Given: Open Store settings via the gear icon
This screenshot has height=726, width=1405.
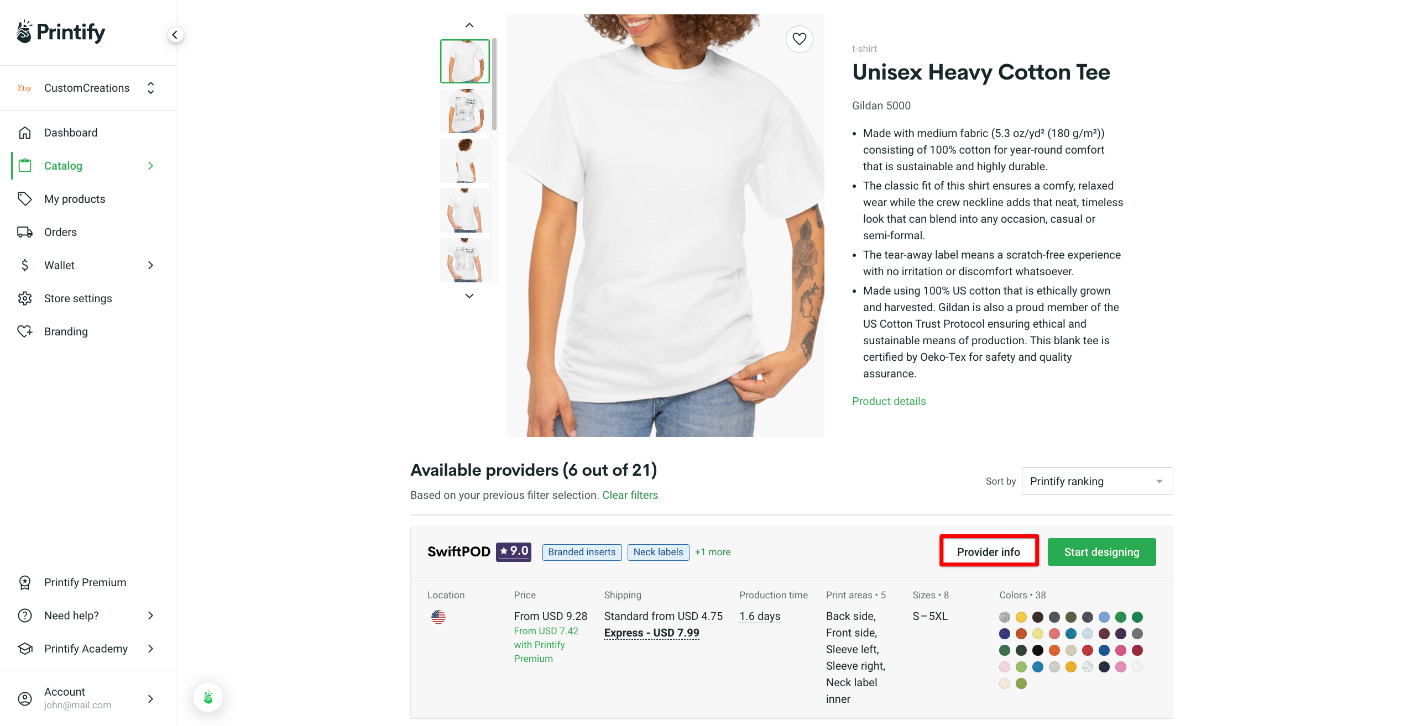Looking at the screenshot, I should [x=25, y=298].
